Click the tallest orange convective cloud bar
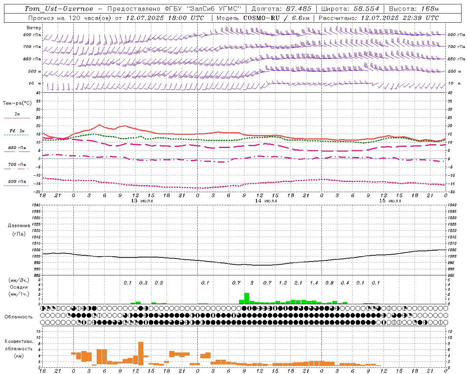The width and height of the screenshot is (467, 374). pyautogui.click(x=141, y=354)
